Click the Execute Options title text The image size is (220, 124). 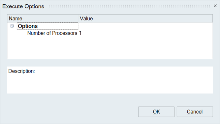point(23,7)
